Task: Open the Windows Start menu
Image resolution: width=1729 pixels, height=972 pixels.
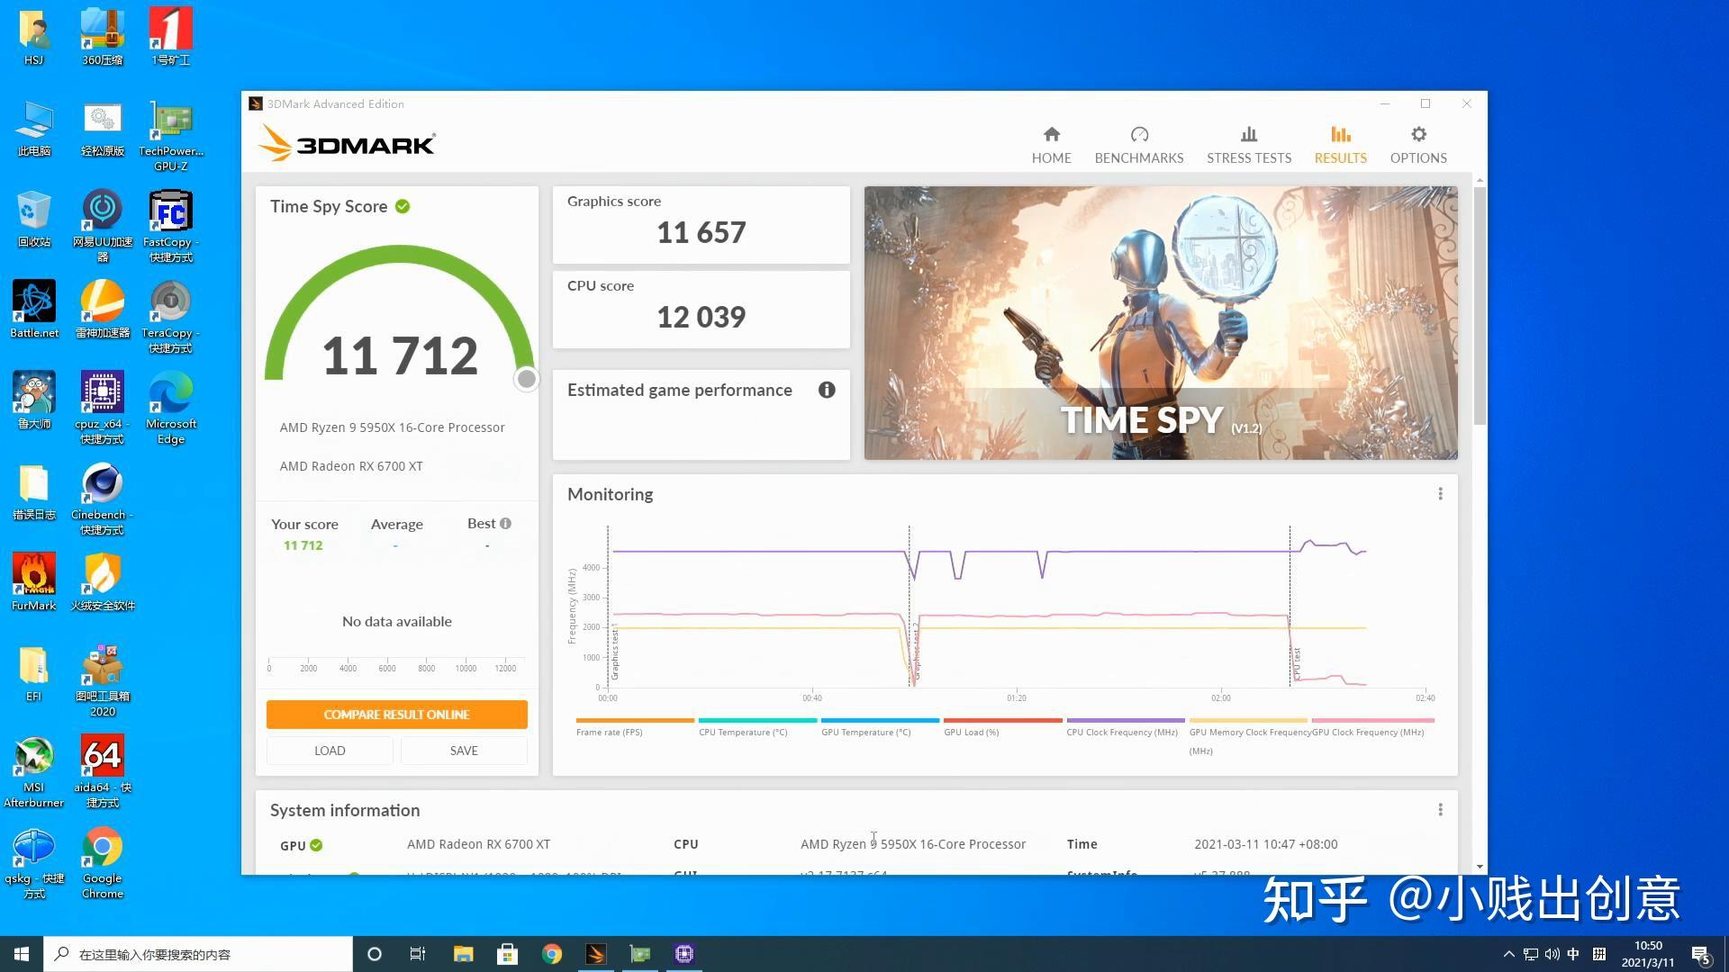Action: (22, 954)
